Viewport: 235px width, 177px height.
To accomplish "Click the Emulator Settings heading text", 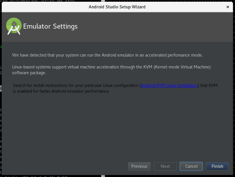I will tap(51, 26).
